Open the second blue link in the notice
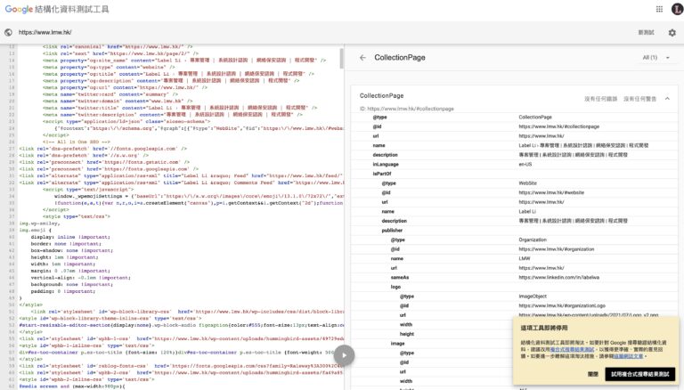This screenshot has height=390, width=684. coord(629,356)
